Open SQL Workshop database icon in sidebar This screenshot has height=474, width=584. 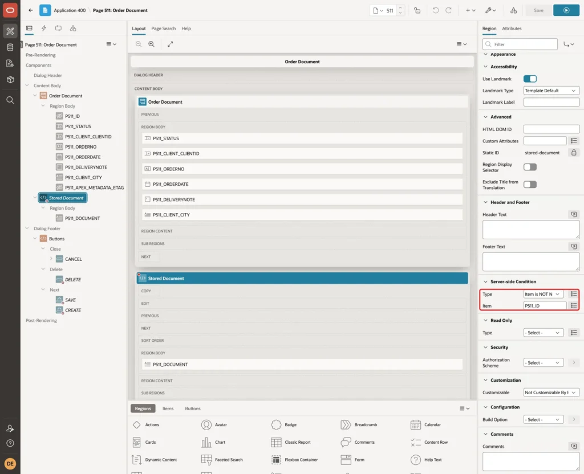pyautogui.click(x=10, y=47)
